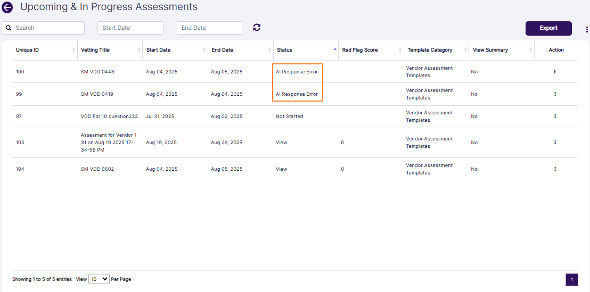Click the magnifier icon in the search box

9,28
